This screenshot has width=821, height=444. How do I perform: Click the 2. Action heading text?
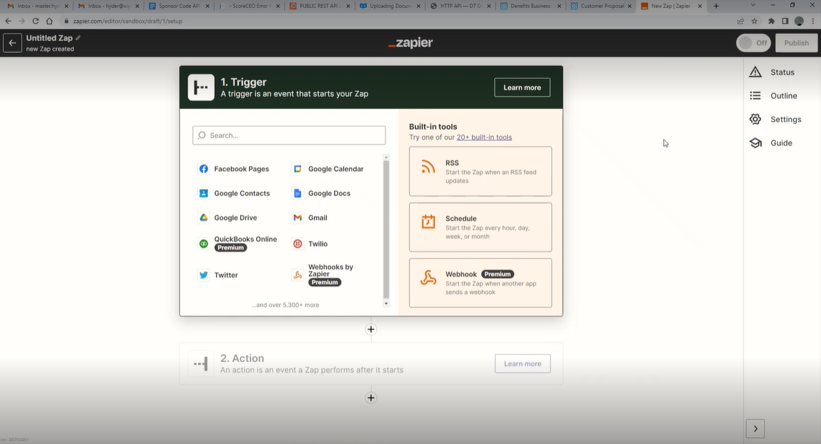pos(242,358)
